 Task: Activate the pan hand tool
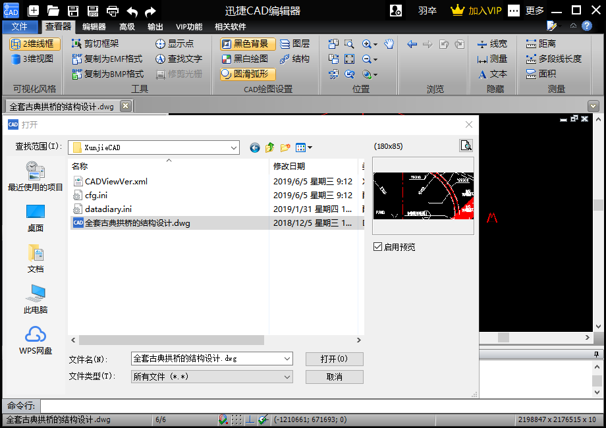389,43
